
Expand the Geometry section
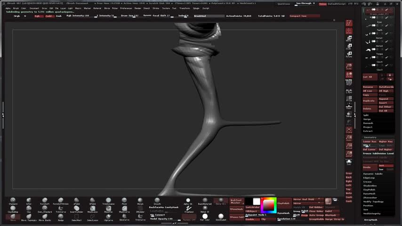tap(370, 137)
